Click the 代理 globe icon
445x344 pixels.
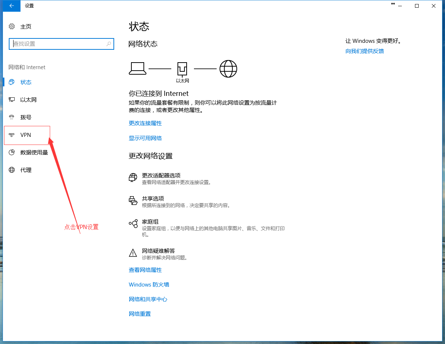[12, 170]
